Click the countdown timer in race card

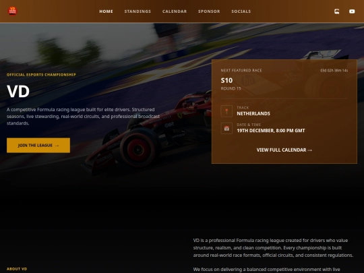point(334,70)
